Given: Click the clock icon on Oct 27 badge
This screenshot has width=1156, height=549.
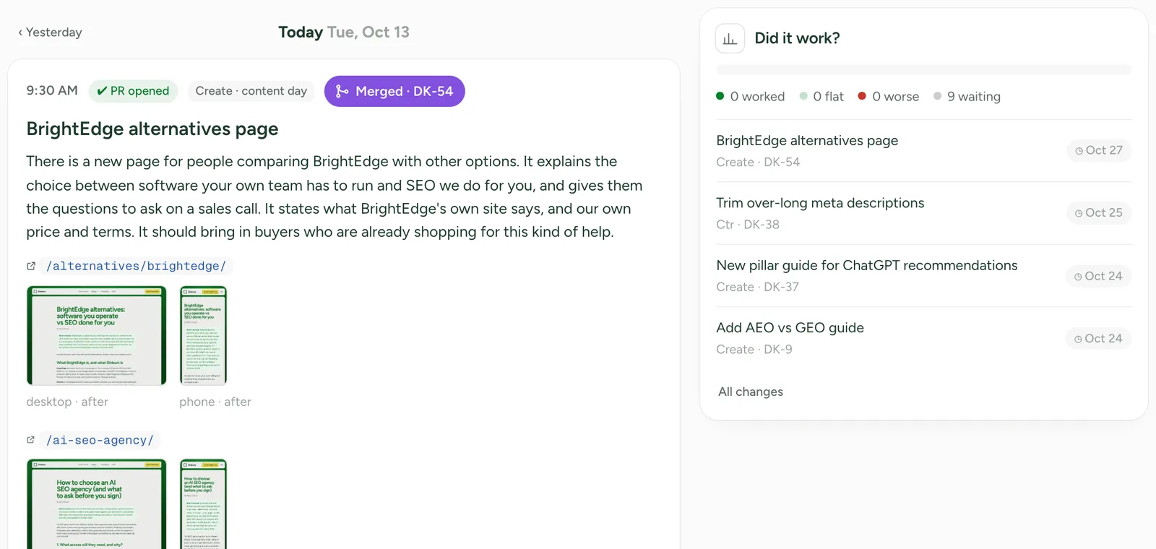Looking at the screenshot, I should point(1079,151).
